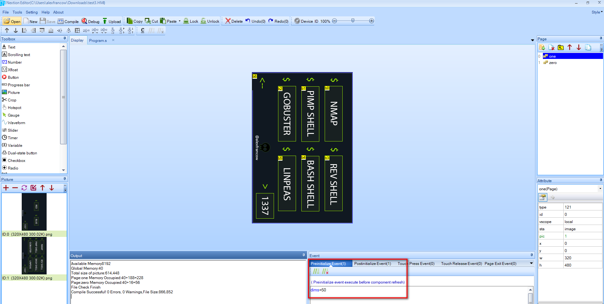
Task: Add a picture with the red plus
Action: 6,188
